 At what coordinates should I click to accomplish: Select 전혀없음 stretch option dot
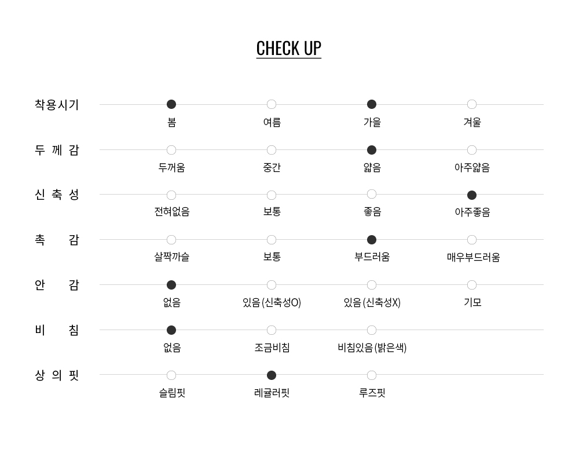pos(171,195)
